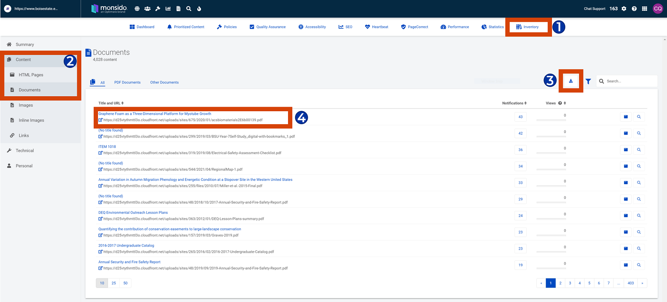Sort by Notifications column
Screen dimensions: 667x302
click(x=514, y=103)
